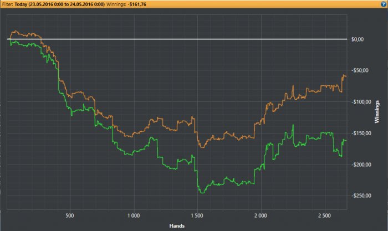Click the '$0,00' axis label
Image resolution: width=388 pixels, height=231 pixels.
click(x=358, y=39)
